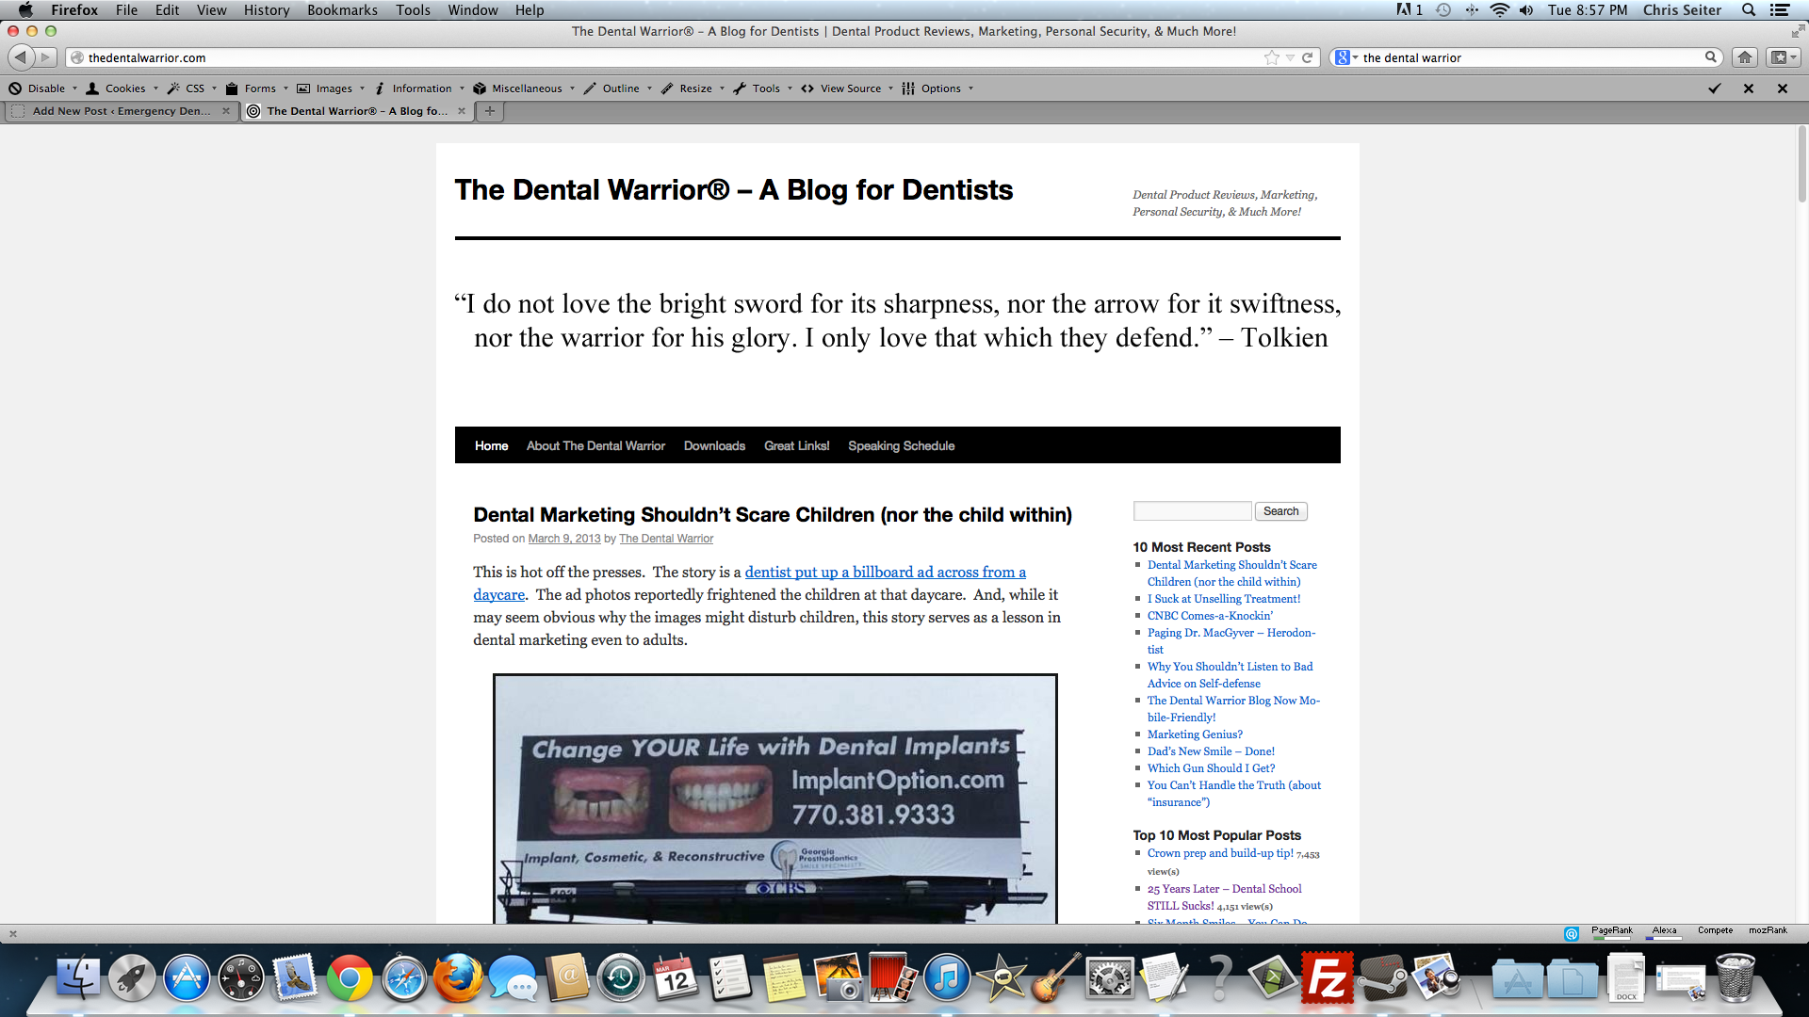
Task: Open I Suck at Unselling Treatment! post
Action: coord(1223,599)
